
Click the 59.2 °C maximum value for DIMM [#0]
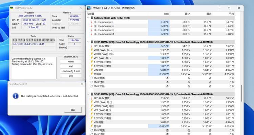[x=207, y=46]
